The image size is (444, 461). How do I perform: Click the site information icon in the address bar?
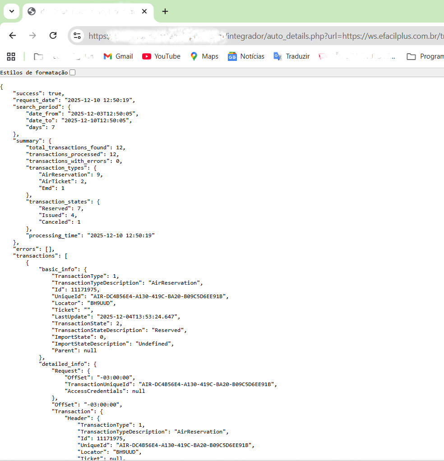pyautogui.click(x=78, y=35)
